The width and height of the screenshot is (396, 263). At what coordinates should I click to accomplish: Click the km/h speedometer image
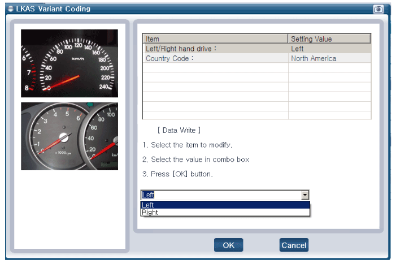[x=69, y=63]
